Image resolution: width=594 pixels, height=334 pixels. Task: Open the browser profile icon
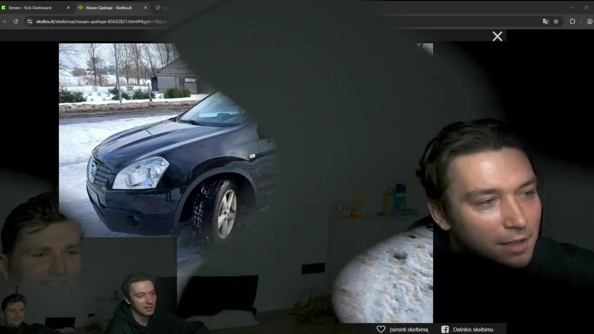pyautogui.click(x=590, y=21)
